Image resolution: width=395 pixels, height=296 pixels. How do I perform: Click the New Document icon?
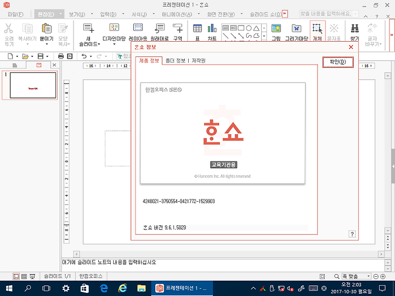click(10, 56)
